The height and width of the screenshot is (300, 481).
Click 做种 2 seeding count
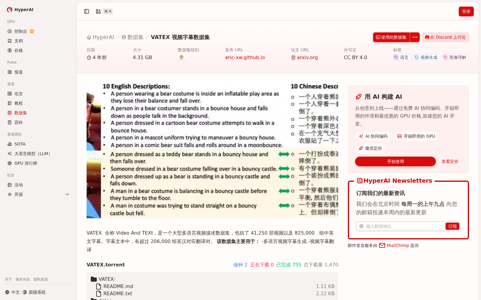[240, 265]
